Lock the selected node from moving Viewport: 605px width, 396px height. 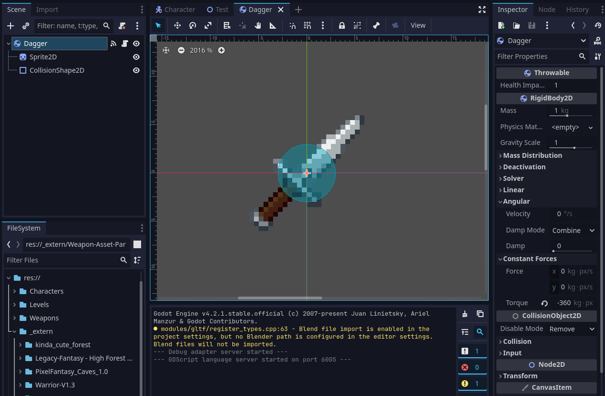pyautogui.click(x=341, y=25)
